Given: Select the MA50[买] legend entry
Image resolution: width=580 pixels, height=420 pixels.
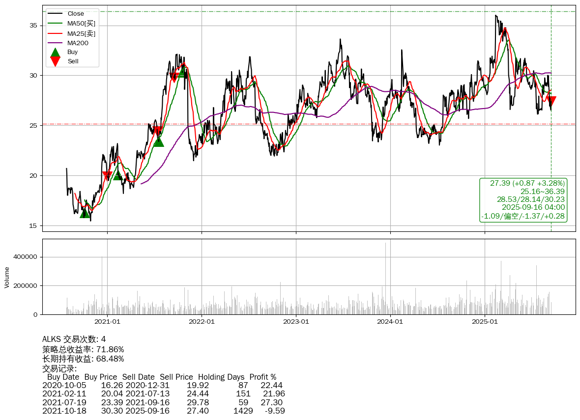Looking at the screenshot, I should pyautogui.click(x=81, y=24).
